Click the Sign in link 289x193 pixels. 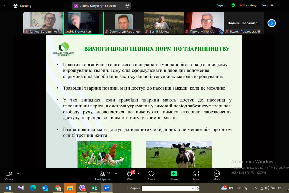221,5
